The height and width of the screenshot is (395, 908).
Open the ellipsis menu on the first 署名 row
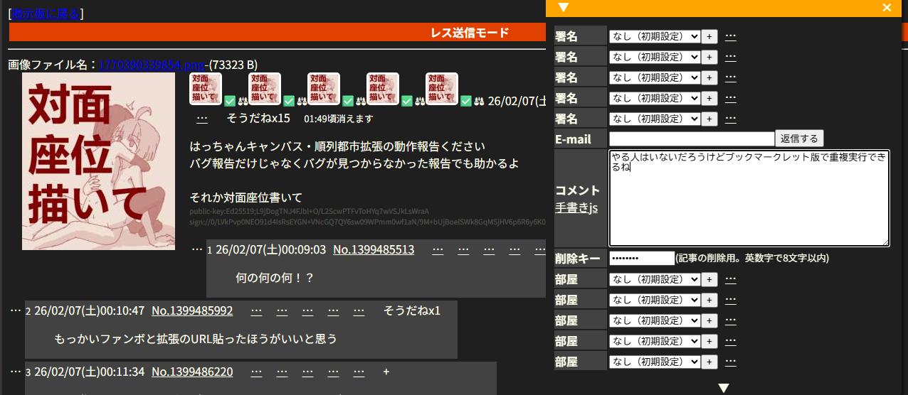(x=730, y=36)
